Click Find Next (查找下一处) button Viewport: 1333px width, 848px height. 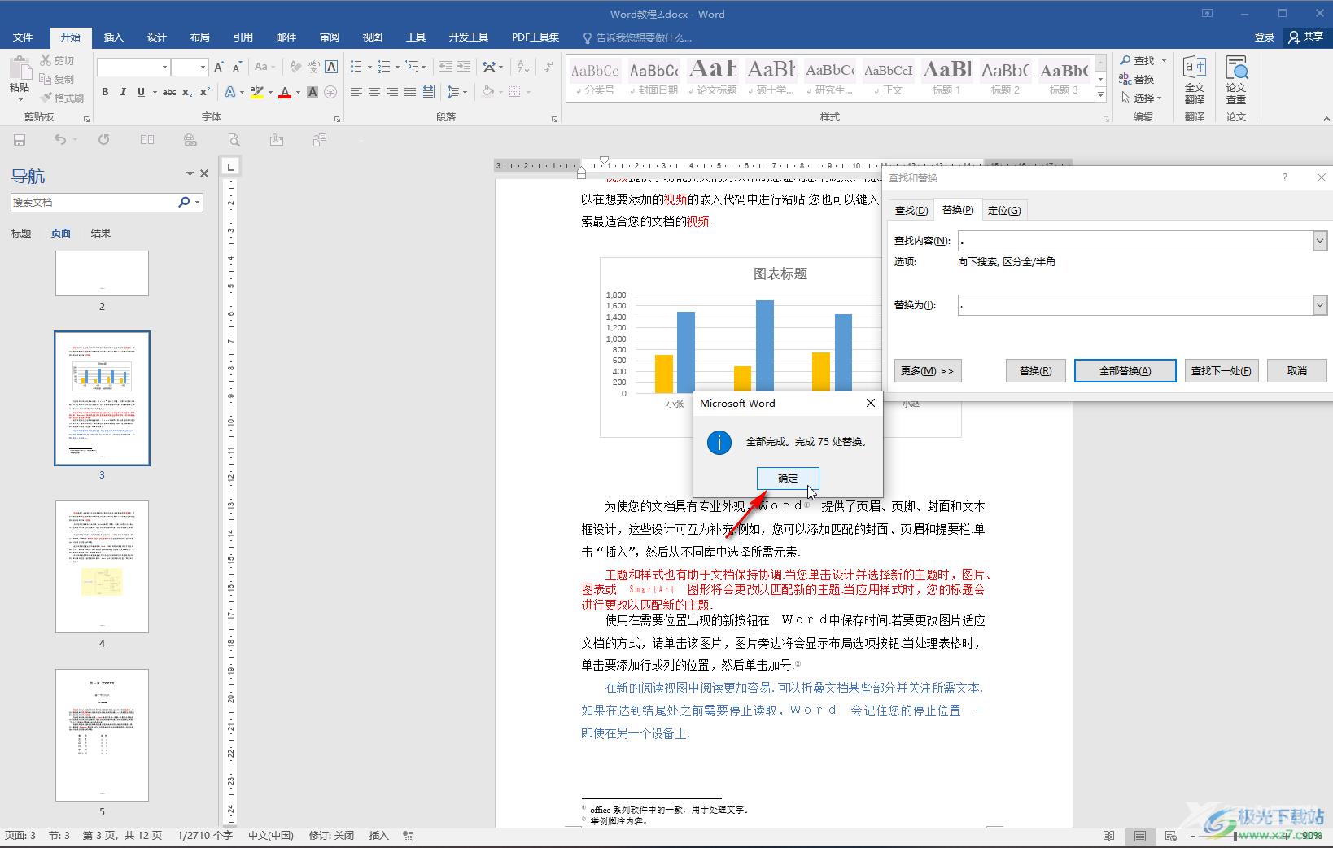tap(1221, 370)
